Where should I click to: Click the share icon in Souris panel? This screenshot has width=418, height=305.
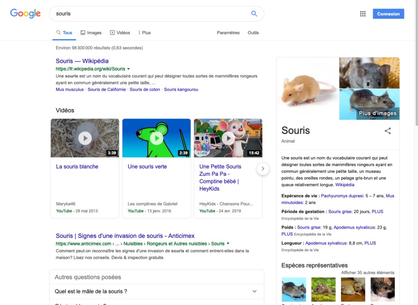pyautogui.click(x=388, y=131)
